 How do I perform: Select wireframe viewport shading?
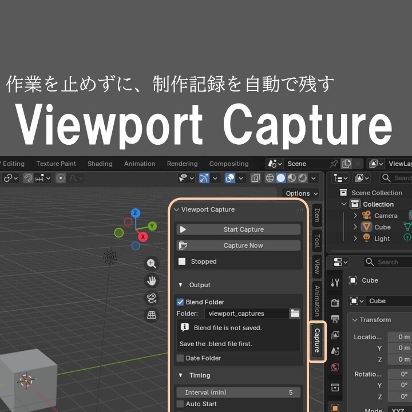pyautogui.click(x=270, y=178)
